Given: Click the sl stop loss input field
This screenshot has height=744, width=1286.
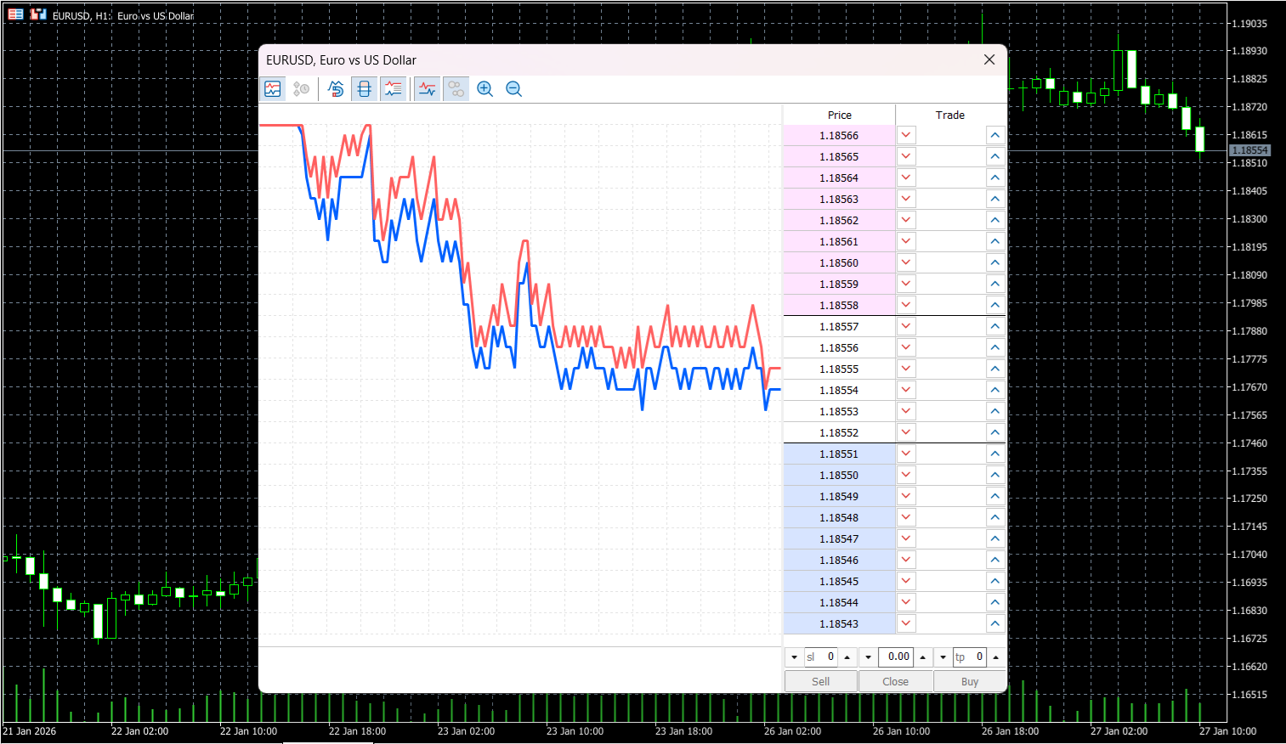Looking at the screenshot, I should coord(821,657).
